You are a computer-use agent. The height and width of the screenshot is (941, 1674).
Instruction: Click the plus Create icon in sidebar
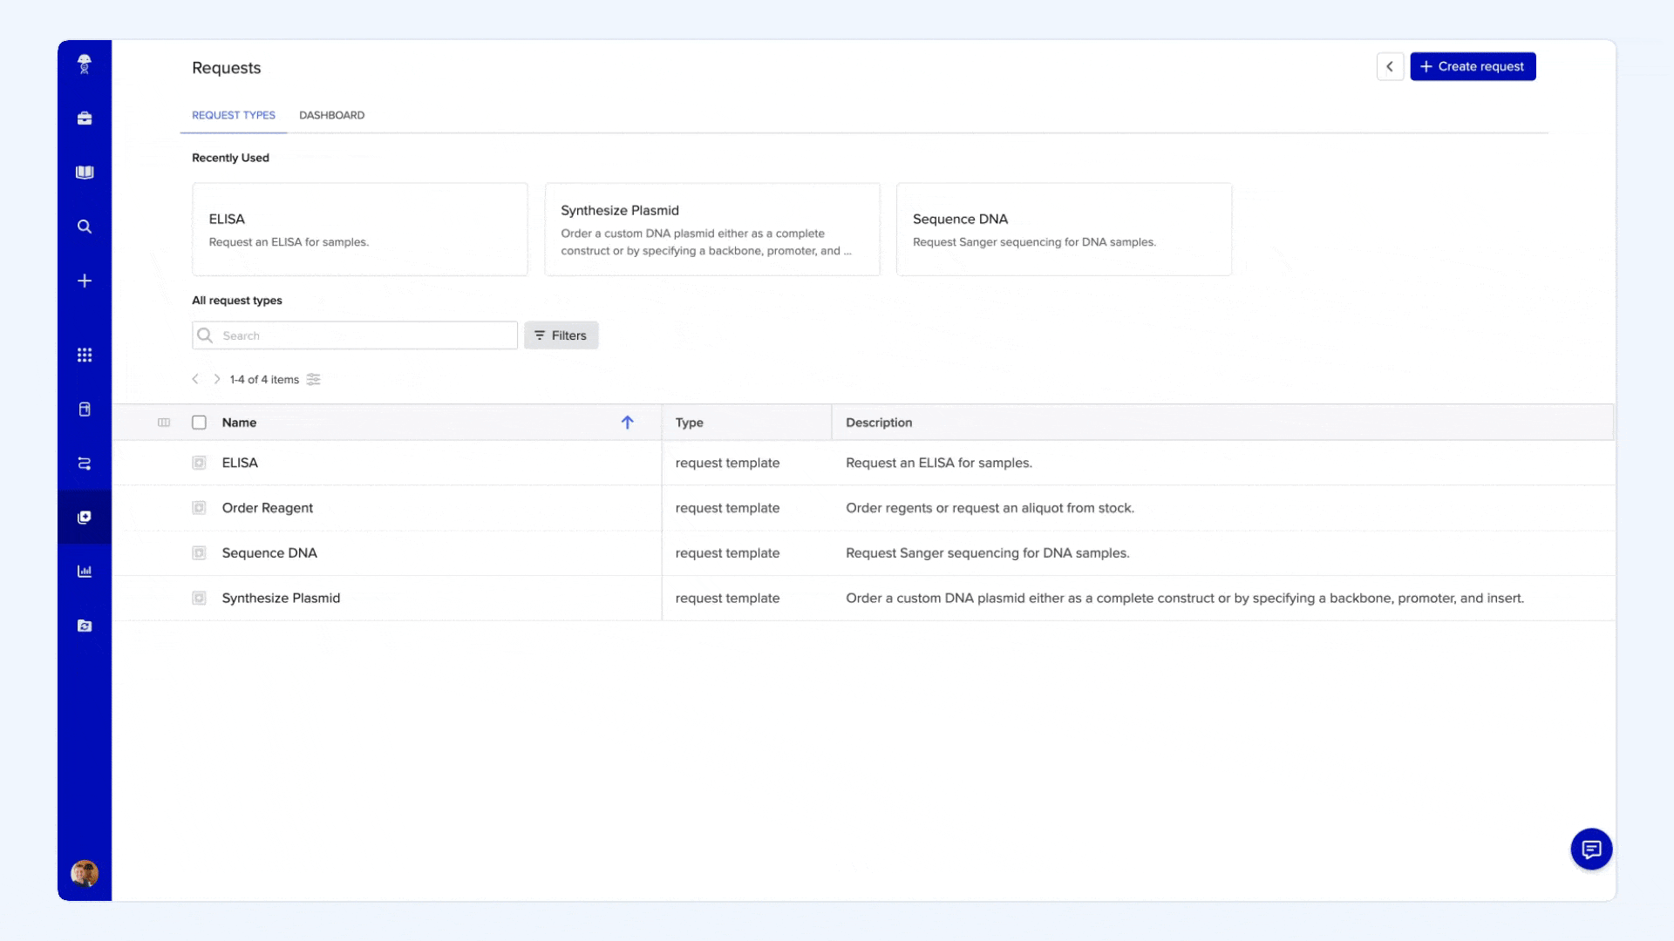coord(85,281)
